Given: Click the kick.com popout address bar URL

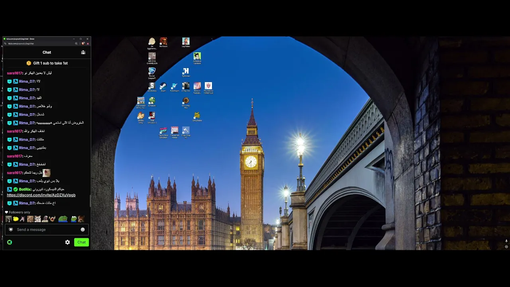Looking at the screenshot, I should click(x=21, y=43).
